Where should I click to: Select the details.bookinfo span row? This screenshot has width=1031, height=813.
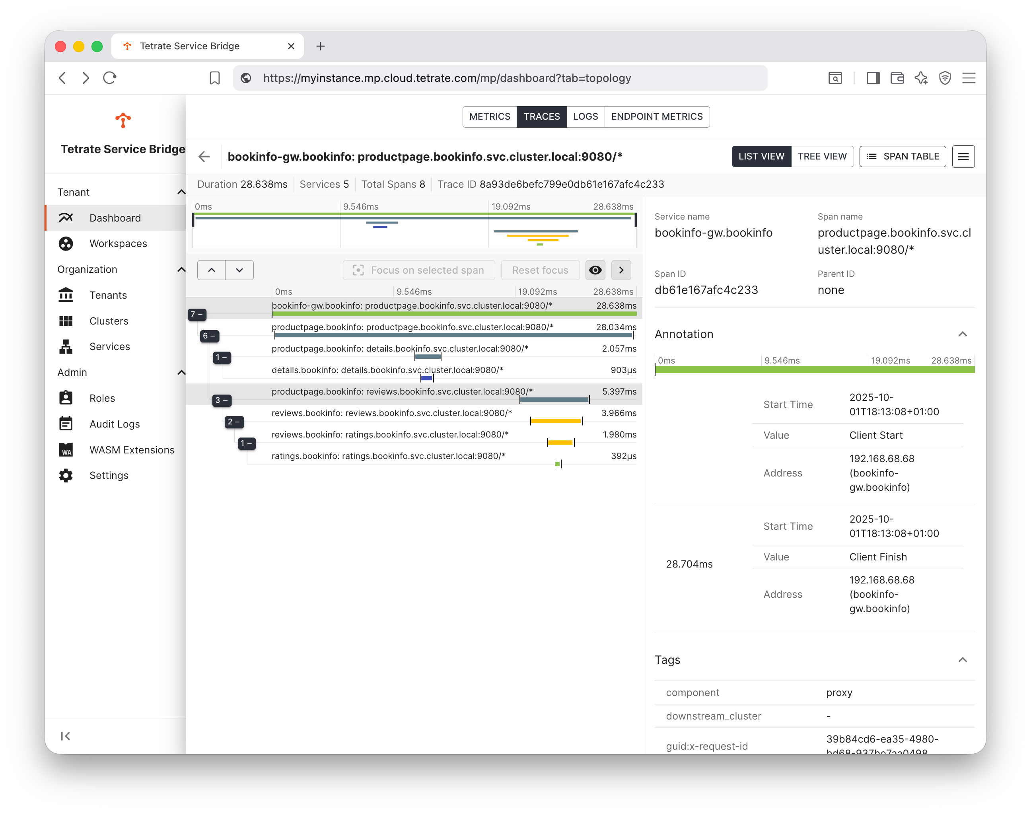tap(387, 370)
